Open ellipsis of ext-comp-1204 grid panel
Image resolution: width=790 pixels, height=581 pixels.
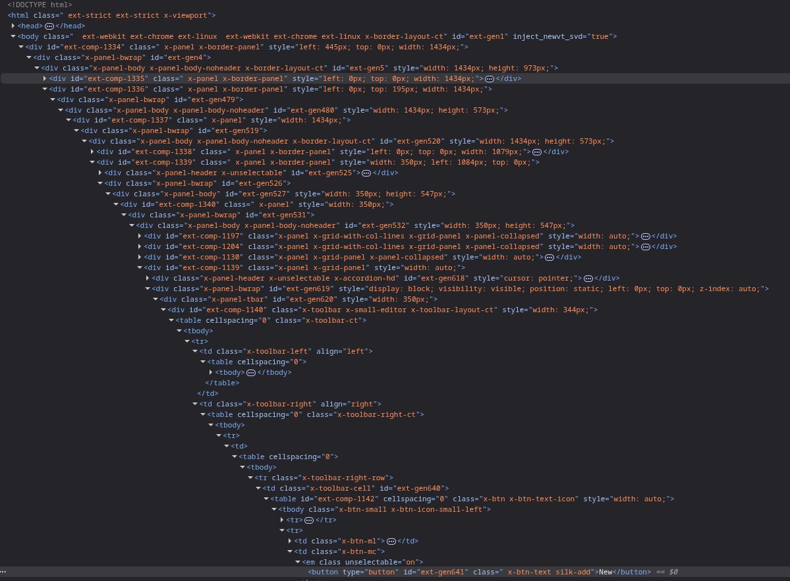coord(646,247)
